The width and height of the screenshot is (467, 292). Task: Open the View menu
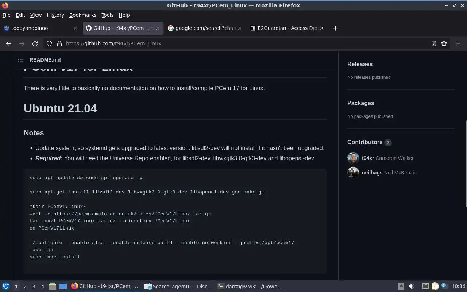(36, 15)
